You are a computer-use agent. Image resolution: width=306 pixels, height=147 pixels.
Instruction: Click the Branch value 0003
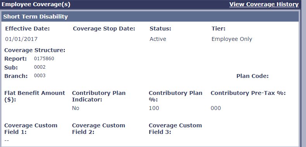click(x=40, y=76)
